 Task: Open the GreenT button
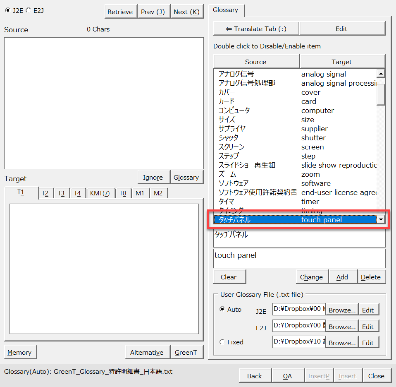186,352
